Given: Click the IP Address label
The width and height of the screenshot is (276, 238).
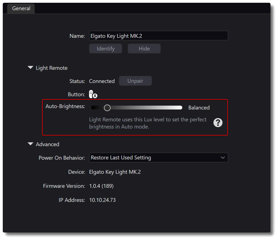Looking at the screenshot, I should [x=72, y=200].
